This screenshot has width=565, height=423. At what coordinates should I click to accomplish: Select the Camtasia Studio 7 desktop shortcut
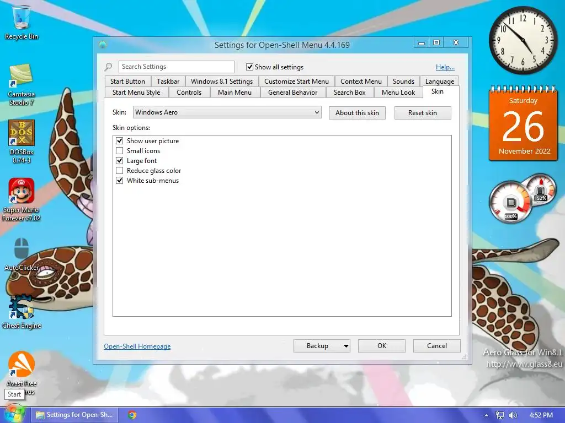22,85
